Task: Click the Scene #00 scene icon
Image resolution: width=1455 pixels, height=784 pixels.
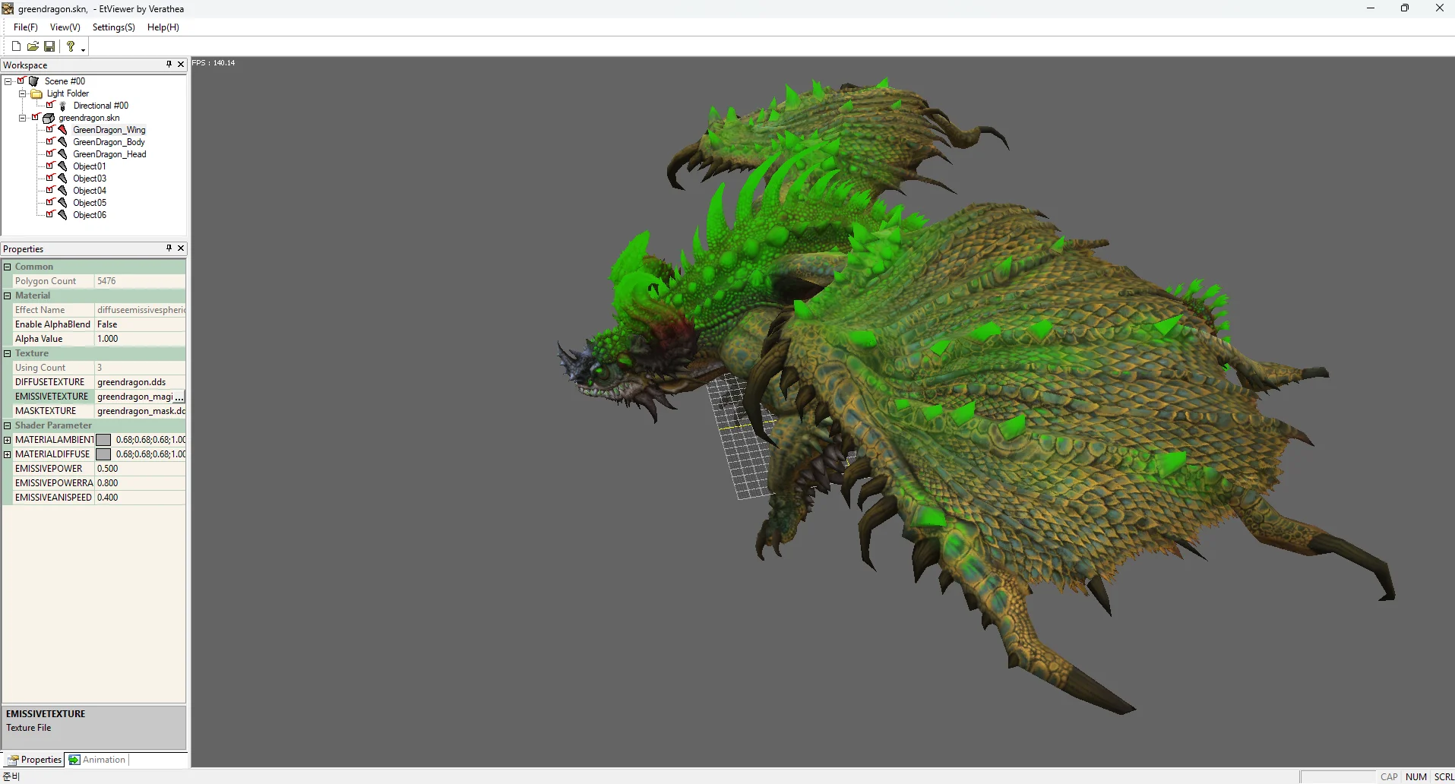Action: (33, 81)
